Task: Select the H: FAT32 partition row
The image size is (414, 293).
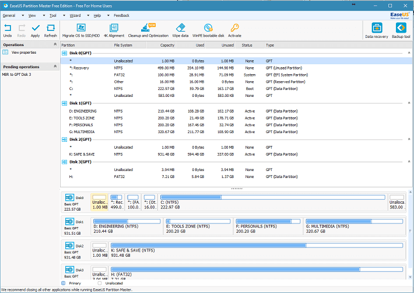Action: [236, 177]
